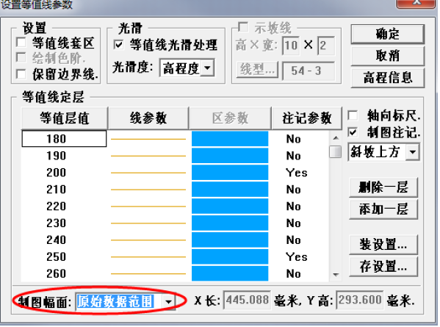The height and width of the screenshot is (327, 440).
Task: Click 装设置... button
Action: [x=383, y=245]
